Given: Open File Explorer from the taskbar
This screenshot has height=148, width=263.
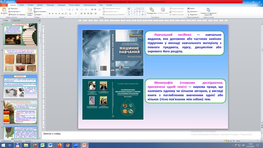Looking at the screenshot, I should [x=26, y=145].
